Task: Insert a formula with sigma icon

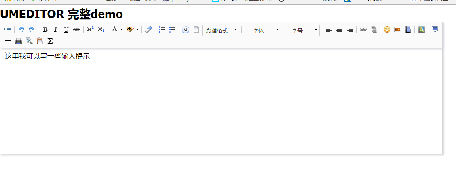Action: (x=50, y=41)
